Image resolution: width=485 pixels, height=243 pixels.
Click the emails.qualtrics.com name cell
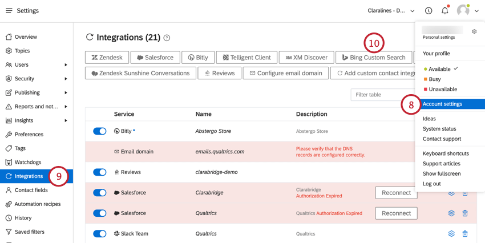pos(220,152)
